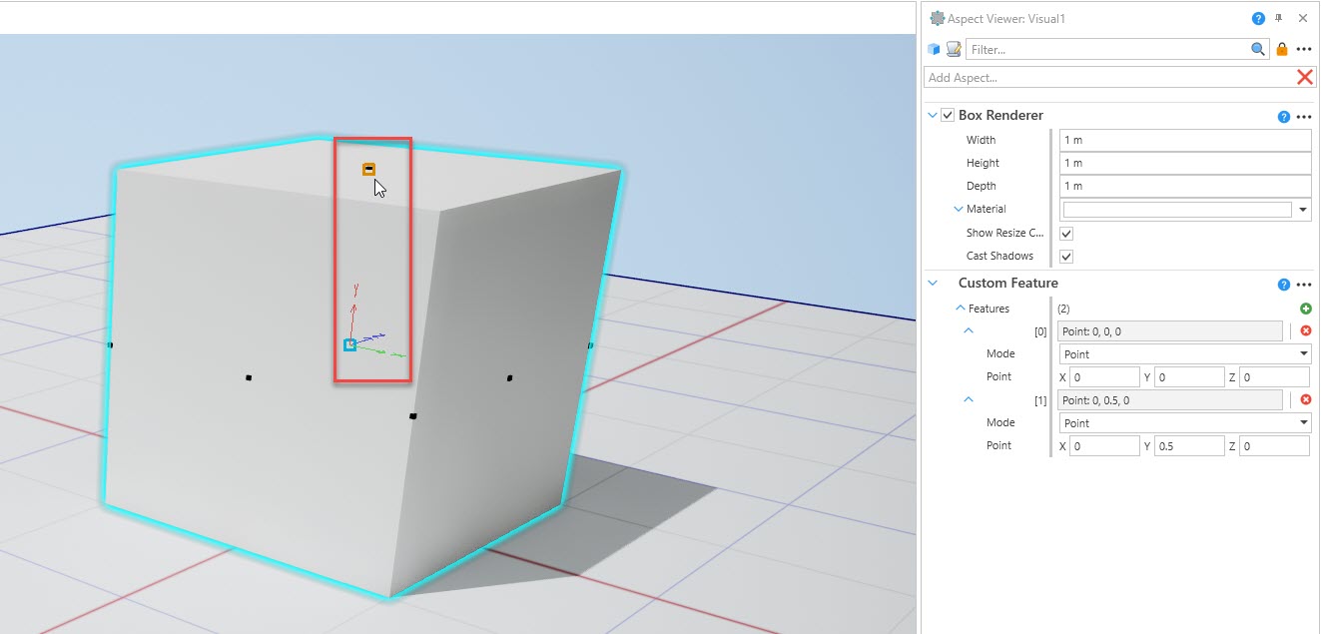Open Mode dropdown for feature [0]
The height and width of the screenshot is (634, 1321).
coord(1303,354)
